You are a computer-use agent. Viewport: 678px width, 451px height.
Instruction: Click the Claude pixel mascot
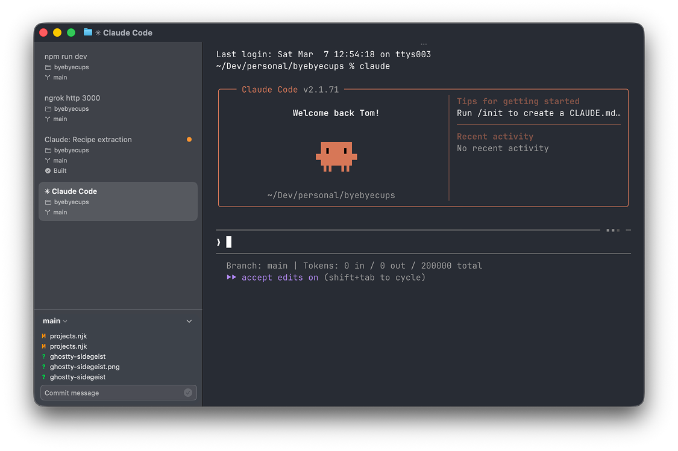click(x=336, y=157)
